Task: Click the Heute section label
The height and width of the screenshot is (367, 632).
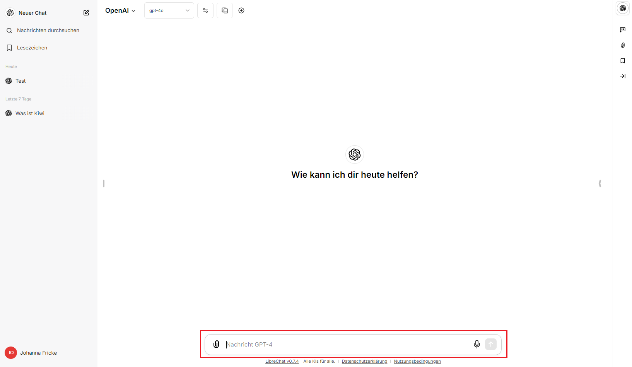Action: tap(11, 66)
